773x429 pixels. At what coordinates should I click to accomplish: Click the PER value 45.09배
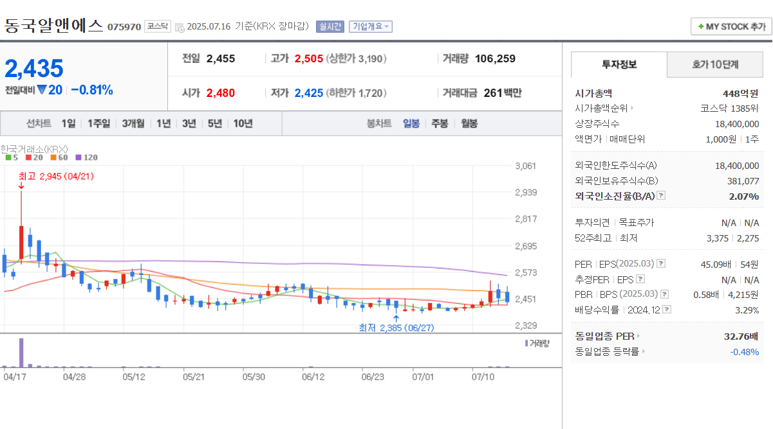coord(716,264)
